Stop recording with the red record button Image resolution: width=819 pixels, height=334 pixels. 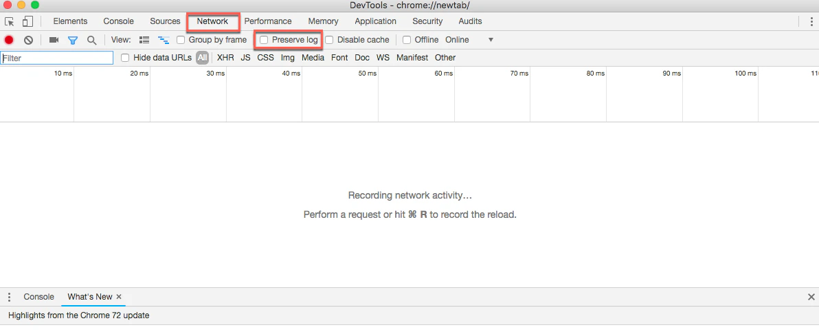(9, 40)
